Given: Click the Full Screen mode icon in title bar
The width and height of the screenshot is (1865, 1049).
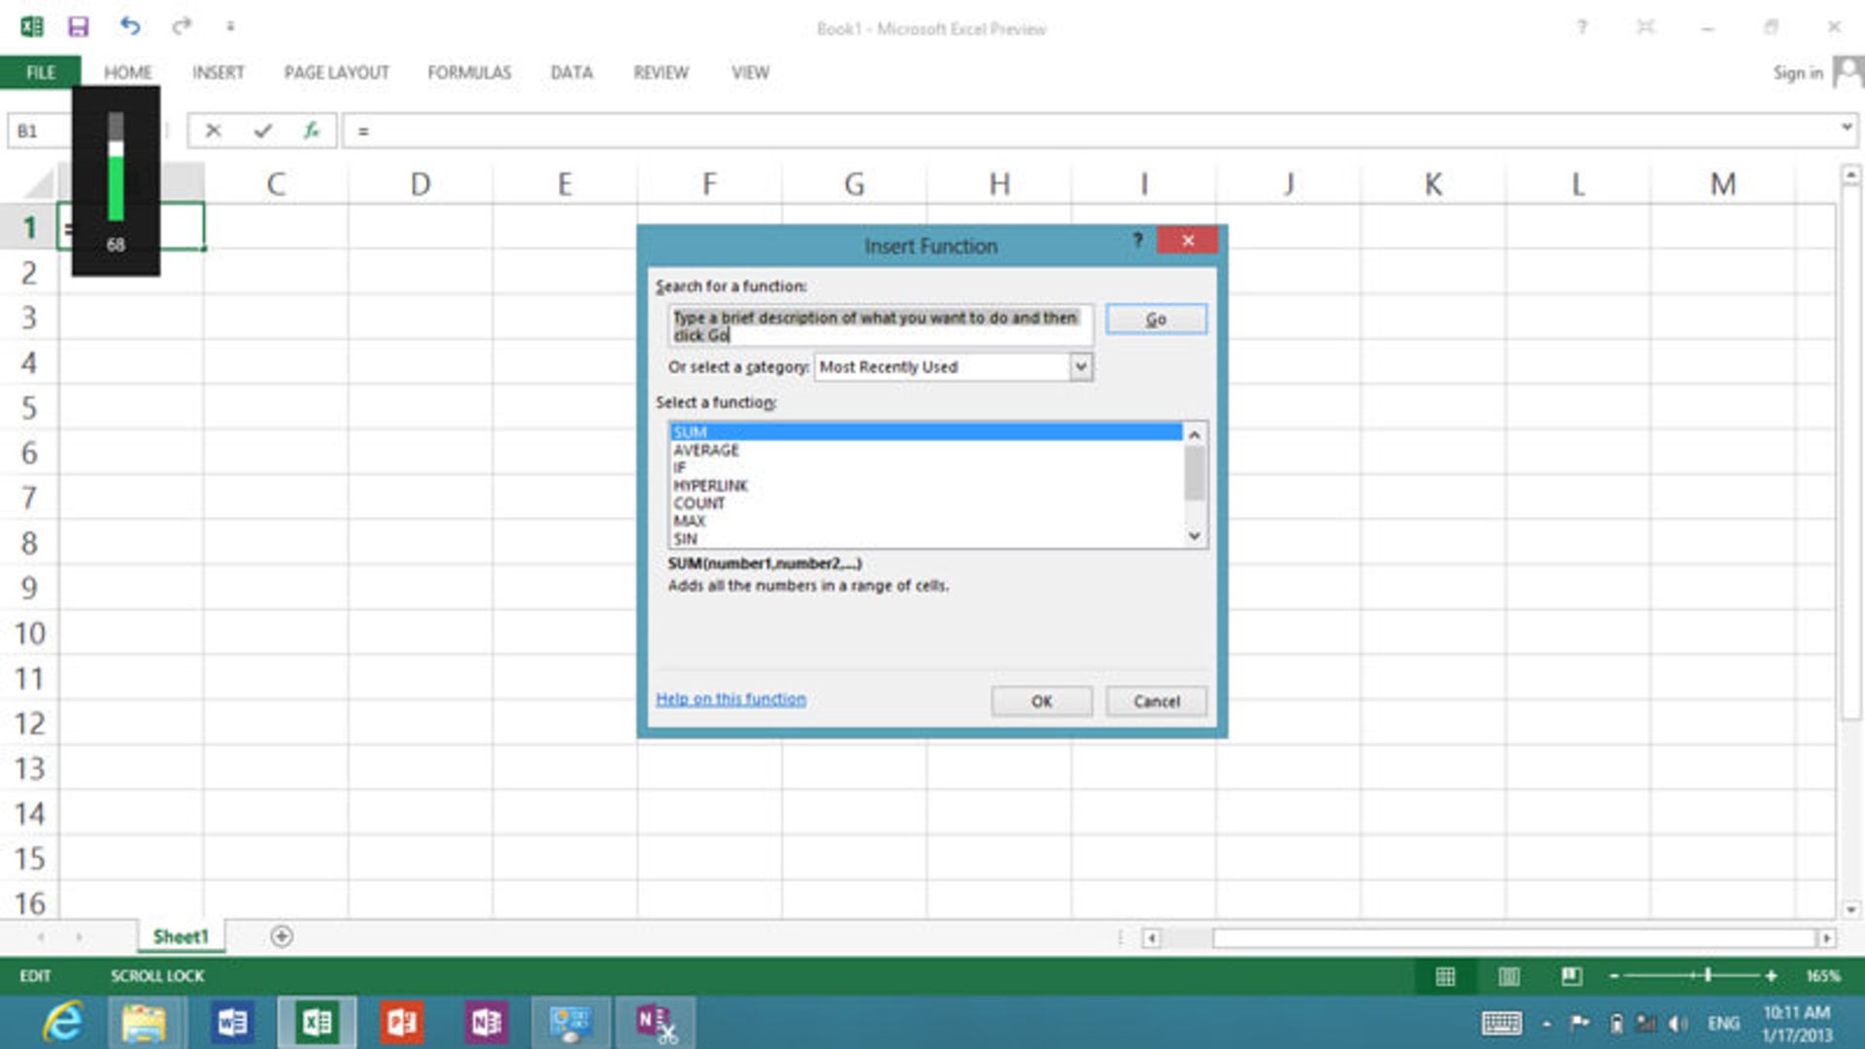Looking at the screenshot, I should (x=1645, y=27).
